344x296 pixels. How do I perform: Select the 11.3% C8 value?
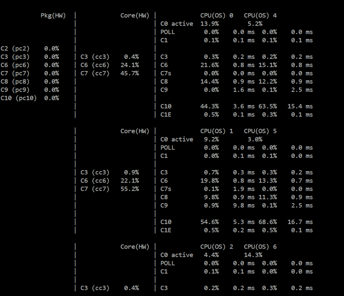click(268, 197)
